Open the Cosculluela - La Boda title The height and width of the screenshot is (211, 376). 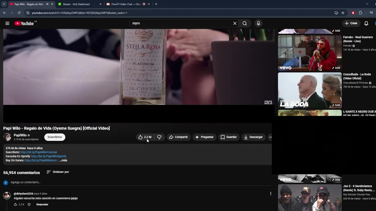click(x=357, y=76)
